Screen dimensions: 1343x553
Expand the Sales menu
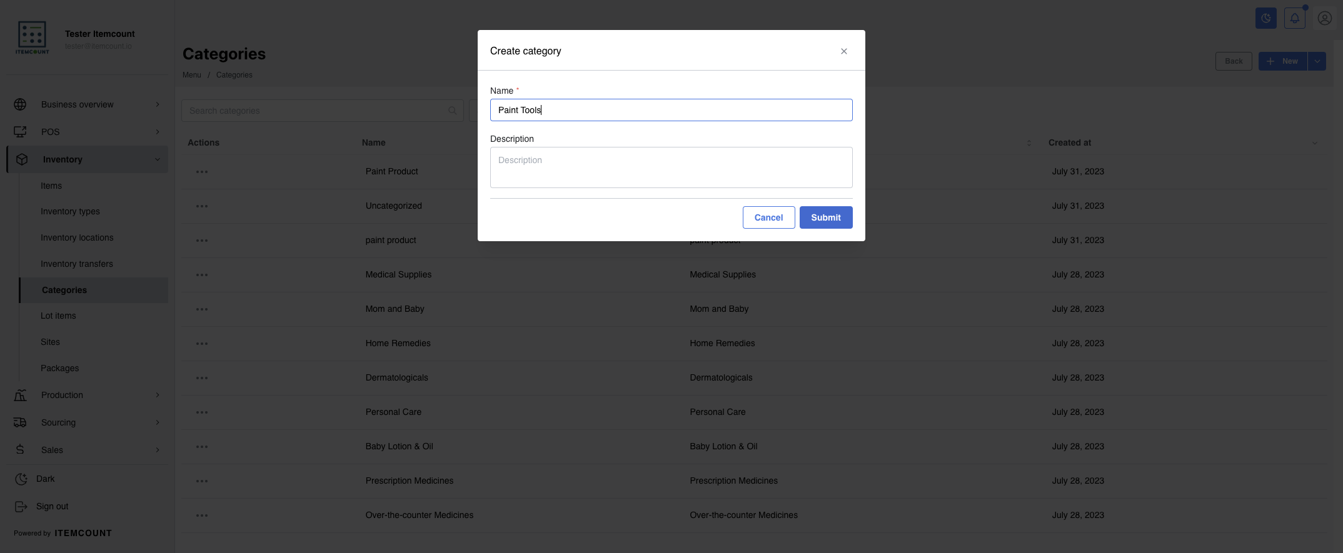[x=88, y=450]
